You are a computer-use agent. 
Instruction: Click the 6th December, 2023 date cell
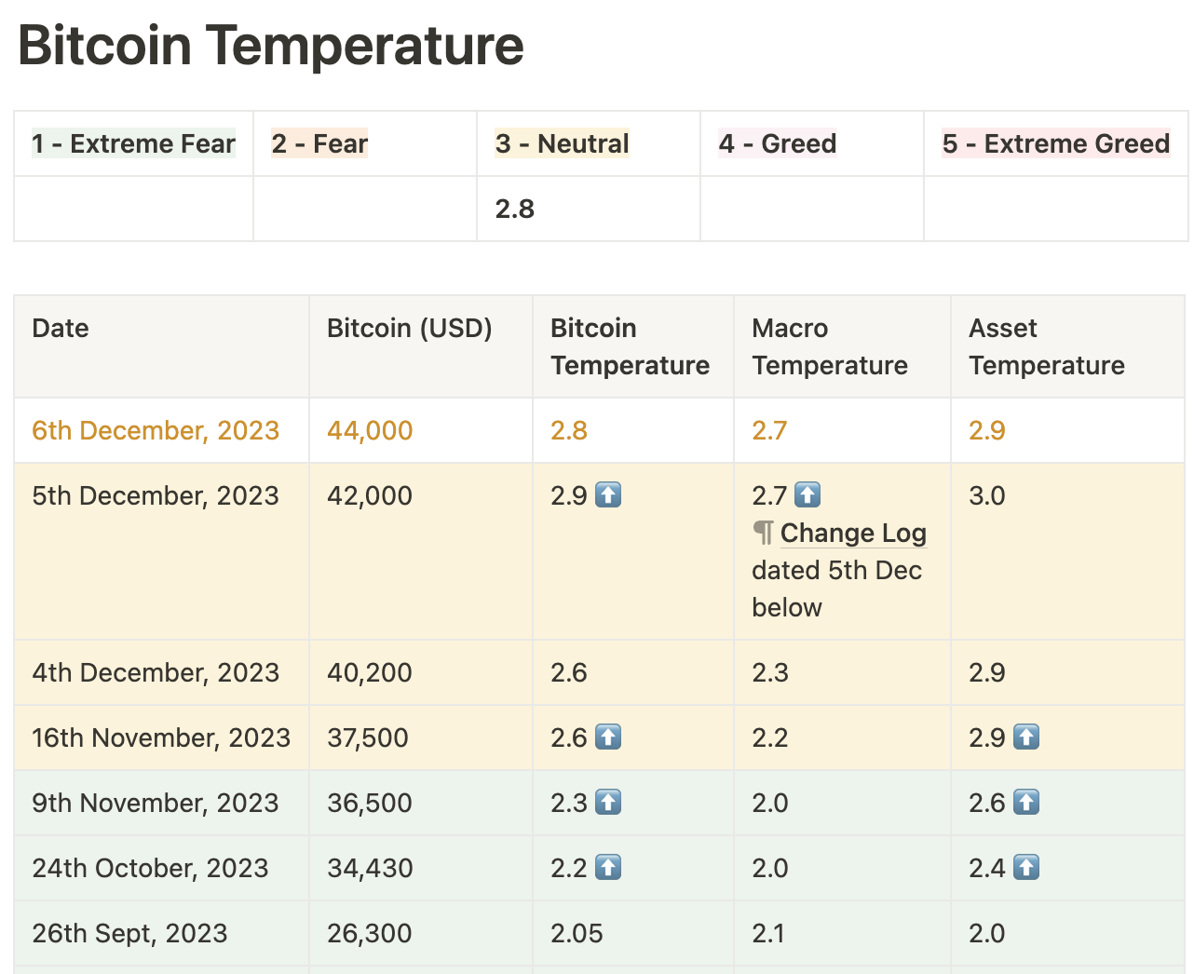[156, 430]
